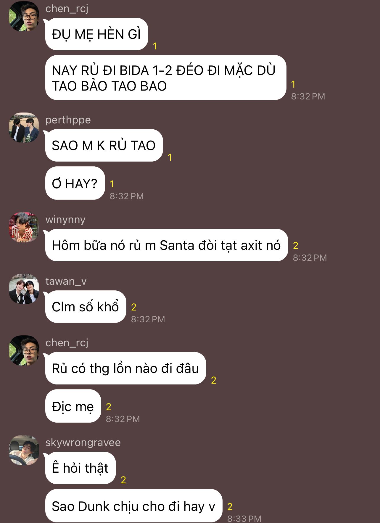Tap chen_rcj's avatar beside 'Rủ có thg' message

pyautogui.click(x=24, y=350)
